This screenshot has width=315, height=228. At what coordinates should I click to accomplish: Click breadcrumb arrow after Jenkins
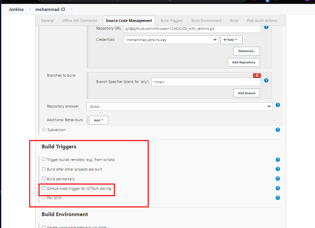pyautogui.click(x=30, y=9)
